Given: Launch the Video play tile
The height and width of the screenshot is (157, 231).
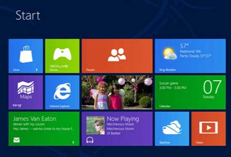Looking at the screenshot, I should [208, 129].
